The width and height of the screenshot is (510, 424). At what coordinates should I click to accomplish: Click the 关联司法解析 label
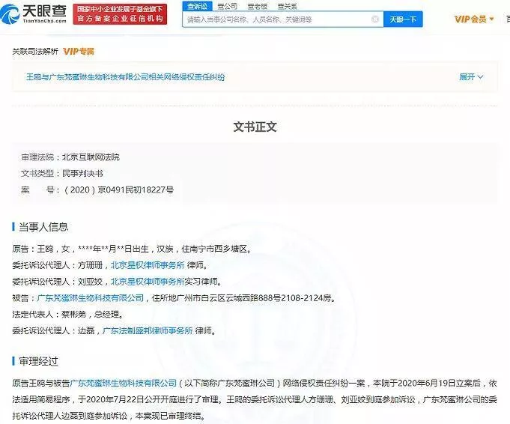35,51
